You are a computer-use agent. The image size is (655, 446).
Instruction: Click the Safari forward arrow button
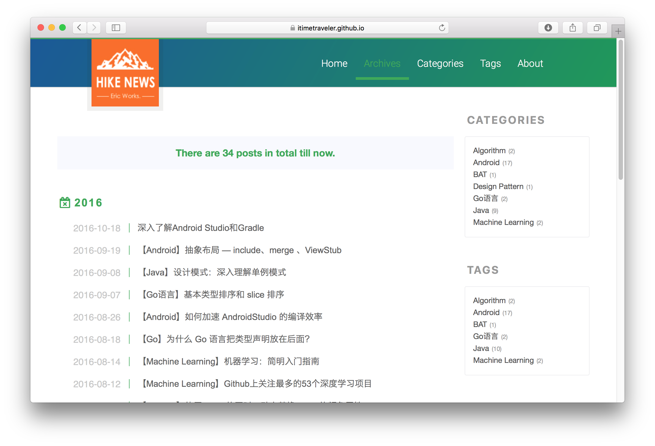point(94,28)
